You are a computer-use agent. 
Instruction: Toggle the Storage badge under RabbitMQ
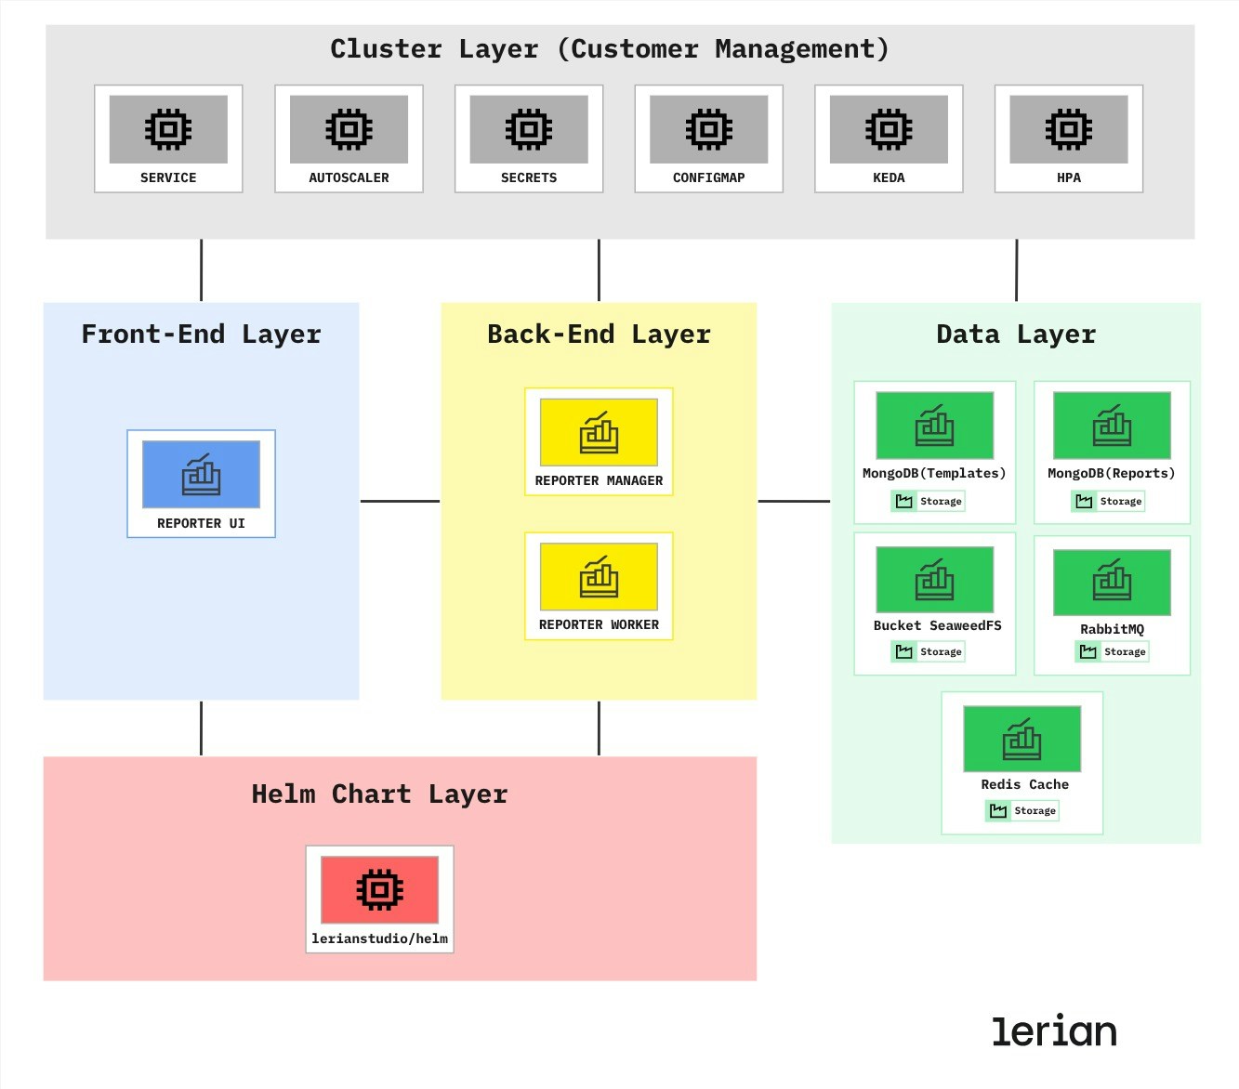[x=1112, y=651]
